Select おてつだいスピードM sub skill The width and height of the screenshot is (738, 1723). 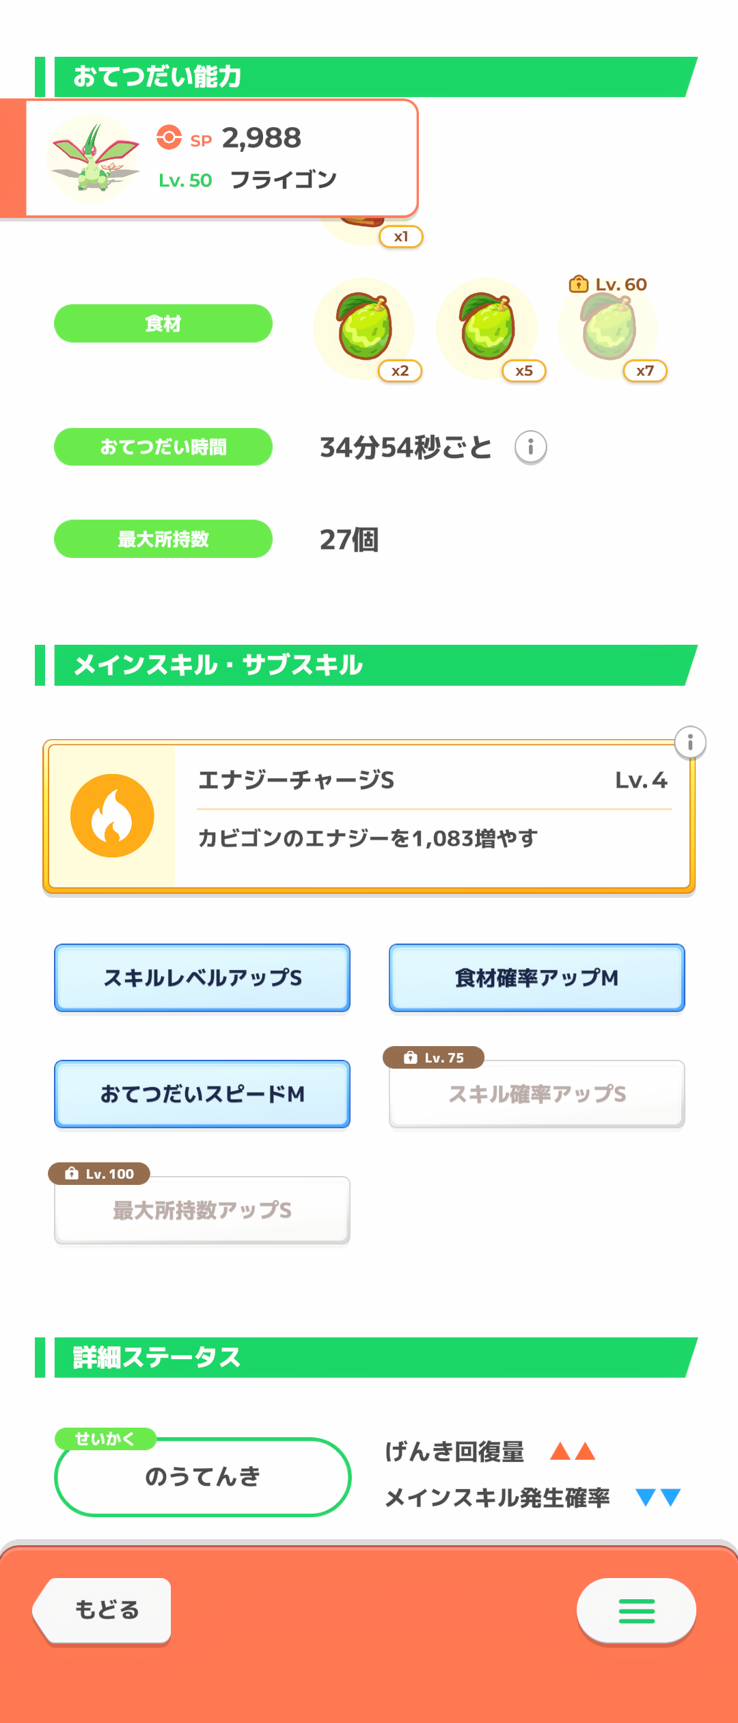tap(202, 1094)
